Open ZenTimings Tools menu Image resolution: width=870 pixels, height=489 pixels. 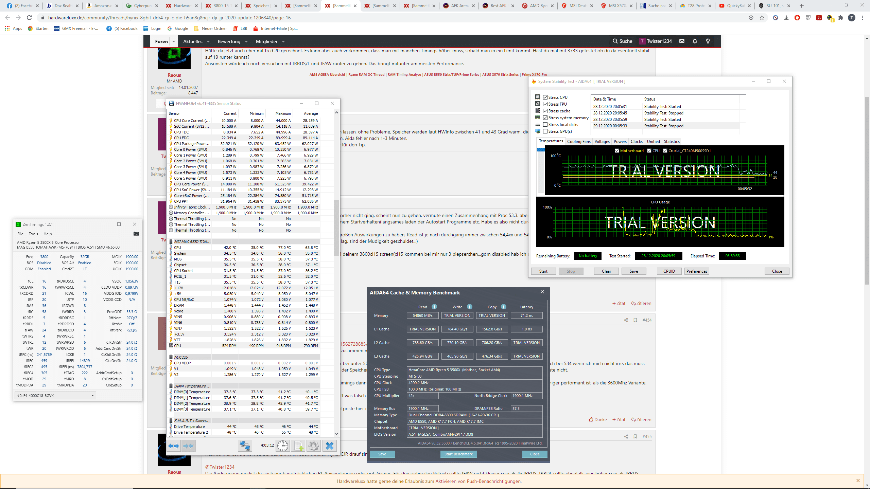point(33,234)
